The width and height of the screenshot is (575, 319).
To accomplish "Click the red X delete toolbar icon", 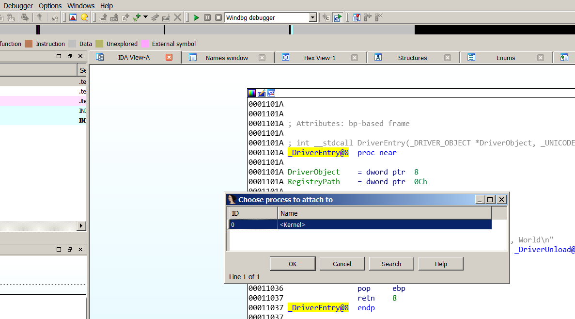I will [178, 17].
